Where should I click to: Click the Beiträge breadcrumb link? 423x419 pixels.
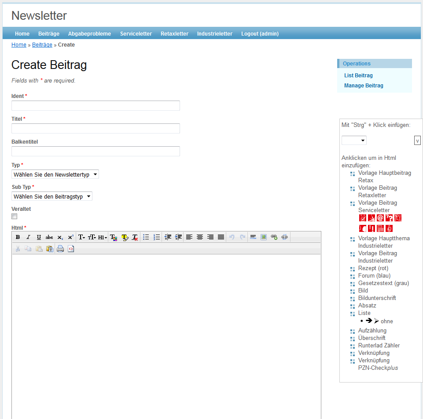click(x=42, y=45)
